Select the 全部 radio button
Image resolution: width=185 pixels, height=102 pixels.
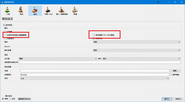coord(10,99)
